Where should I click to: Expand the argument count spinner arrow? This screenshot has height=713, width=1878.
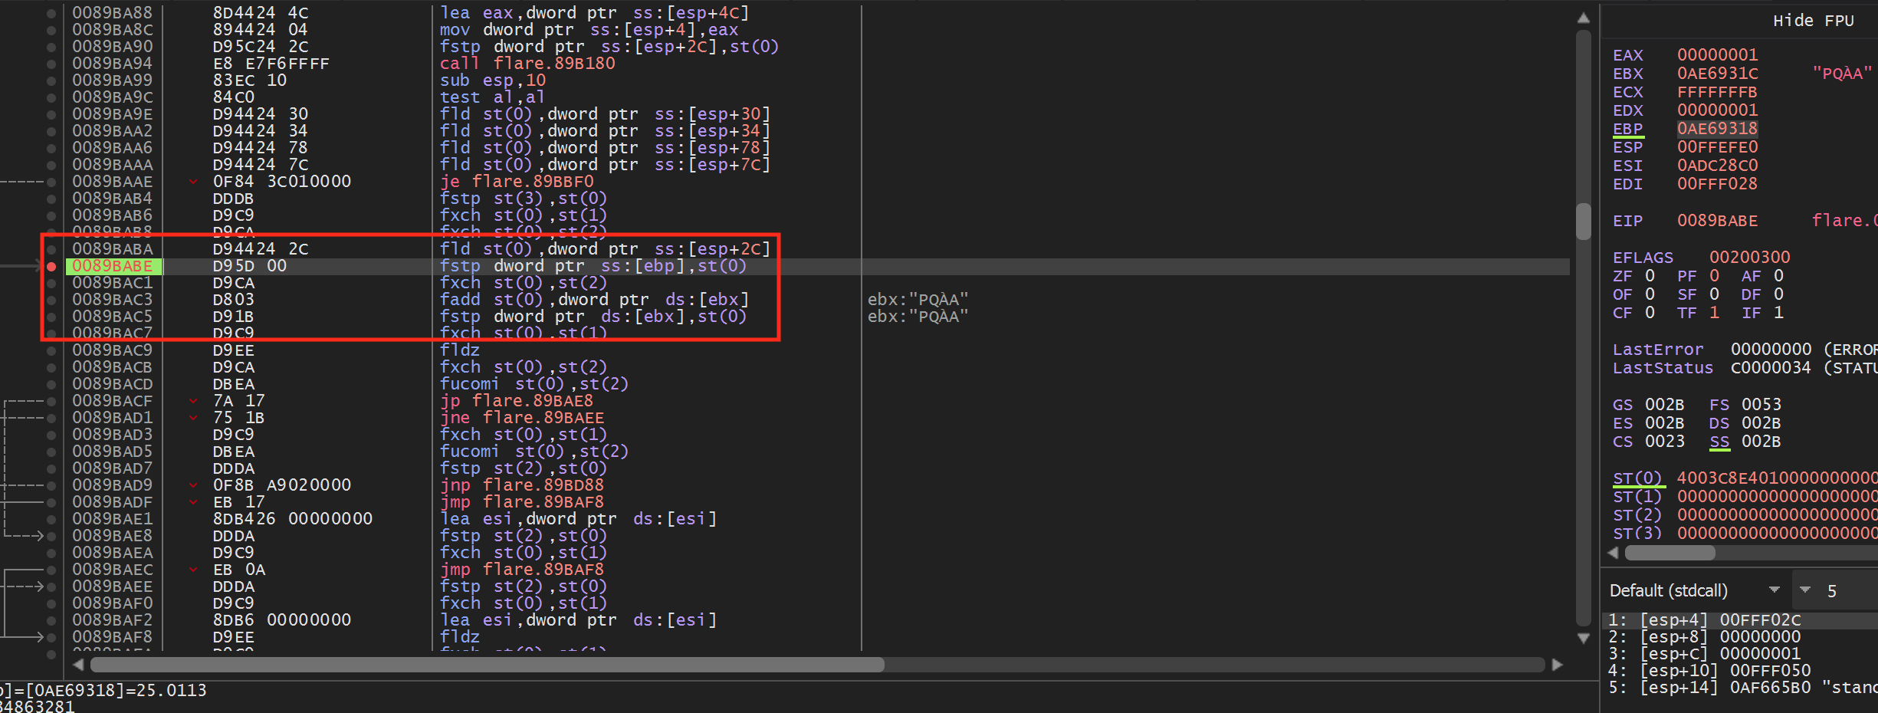click(x=1805, y=590)
